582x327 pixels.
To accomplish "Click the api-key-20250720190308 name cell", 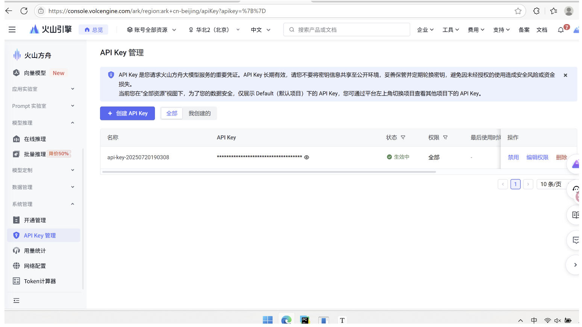I will pos(138,157).
